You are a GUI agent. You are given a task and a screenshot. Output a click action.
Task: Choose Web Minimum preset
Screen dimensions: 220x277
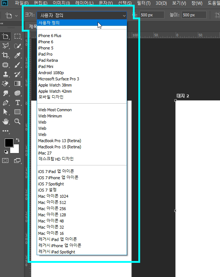(82, 116)
